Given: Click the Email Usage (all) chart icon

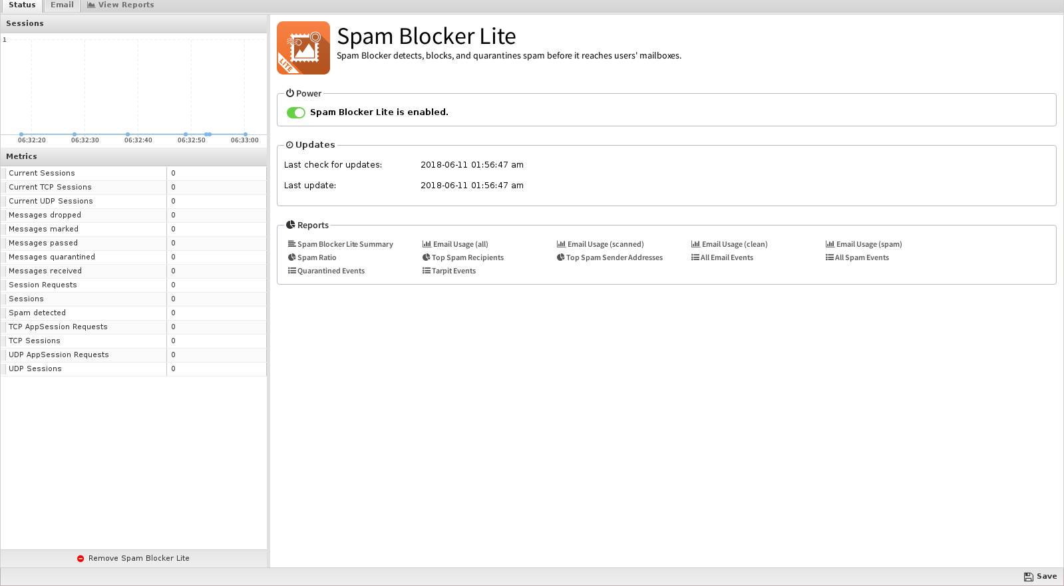Looking at the screenshot, I should pos(427,244).
